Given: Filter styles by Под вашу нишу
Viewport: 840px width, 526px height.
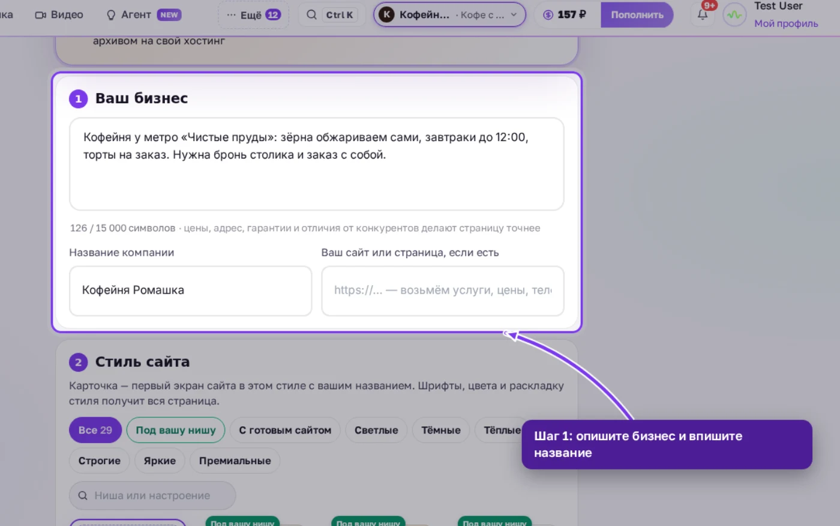Looking at the screenshot, I should pos(176,430).
